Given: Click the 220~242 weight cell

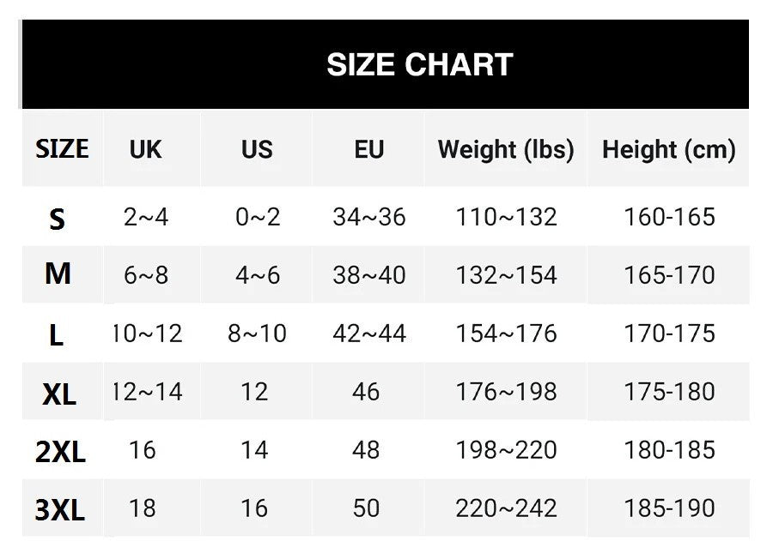Looking at the screenshot, I should click(x=506, y=508).
